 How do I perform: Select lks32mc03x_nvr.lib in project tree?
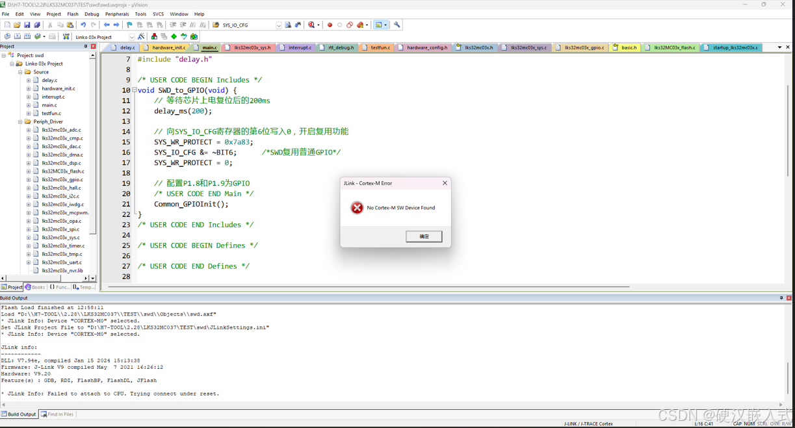pyautogui.click(x=62, y=271)
